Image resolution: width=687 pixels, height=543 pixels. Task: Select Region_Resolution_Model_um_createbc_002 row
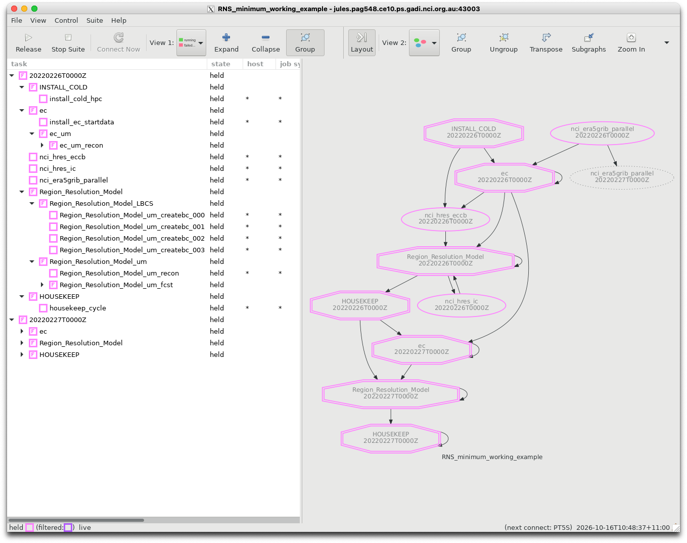pyautogui.click(x=155, y=239)
